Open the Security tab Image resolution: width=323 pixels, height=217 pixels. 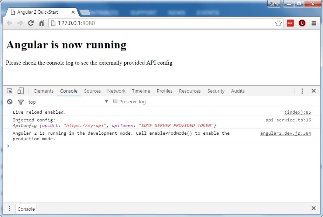pyautogui.click(x=216, y=91)
